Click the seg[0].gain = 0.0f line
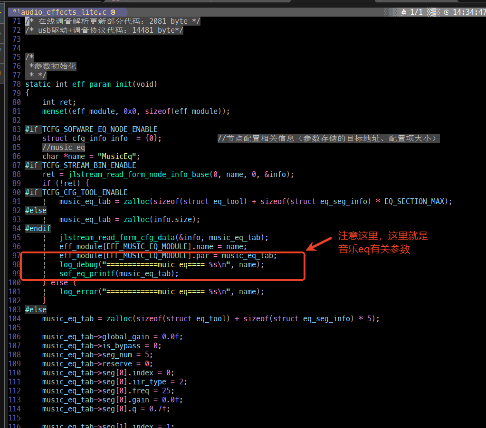Image resolution: width=486 pixels, height=428 pixels. tap(113, 400)
